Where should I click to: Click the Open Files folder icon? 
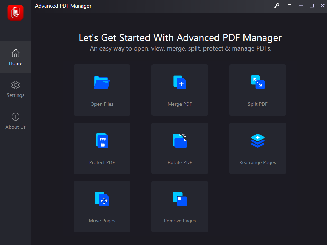click(102, 82)
